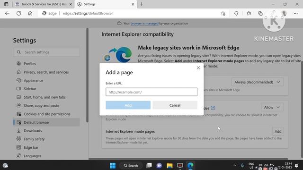Open File Explorer from the taskbar
This screenshot has height=170, width=303.
[x=169, y=166]
